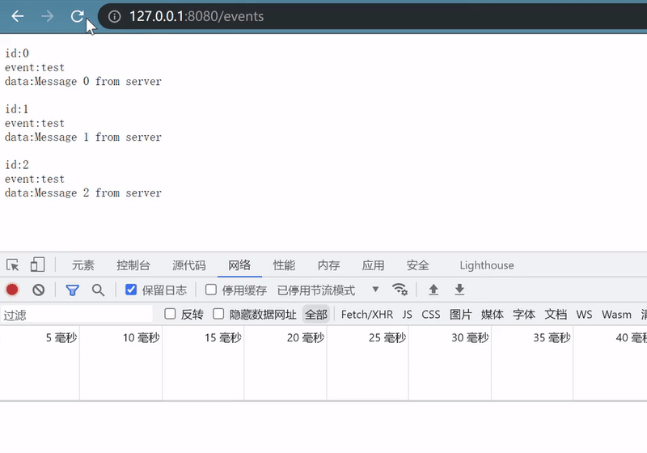Select the 网络 tab

click(239, 265)
